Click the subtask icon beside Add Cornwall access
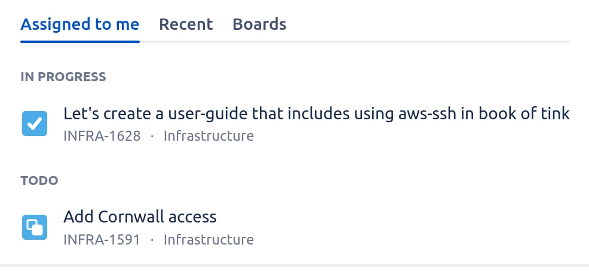 [35, 227]
